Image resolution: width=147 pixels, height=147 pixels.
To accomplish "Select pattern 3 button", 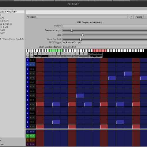I will 39,54.
